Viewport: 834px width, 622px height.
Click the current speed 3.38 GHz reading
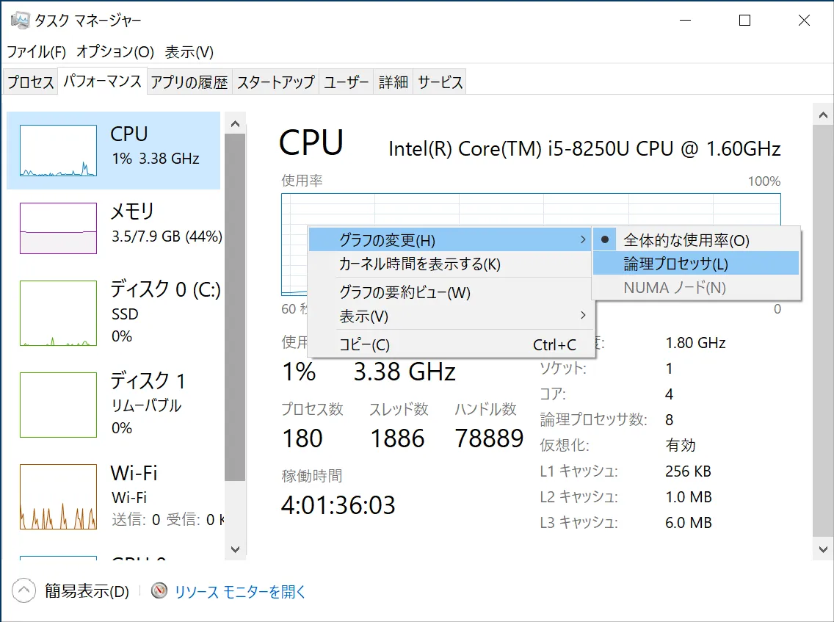click(x=405, y=372)
